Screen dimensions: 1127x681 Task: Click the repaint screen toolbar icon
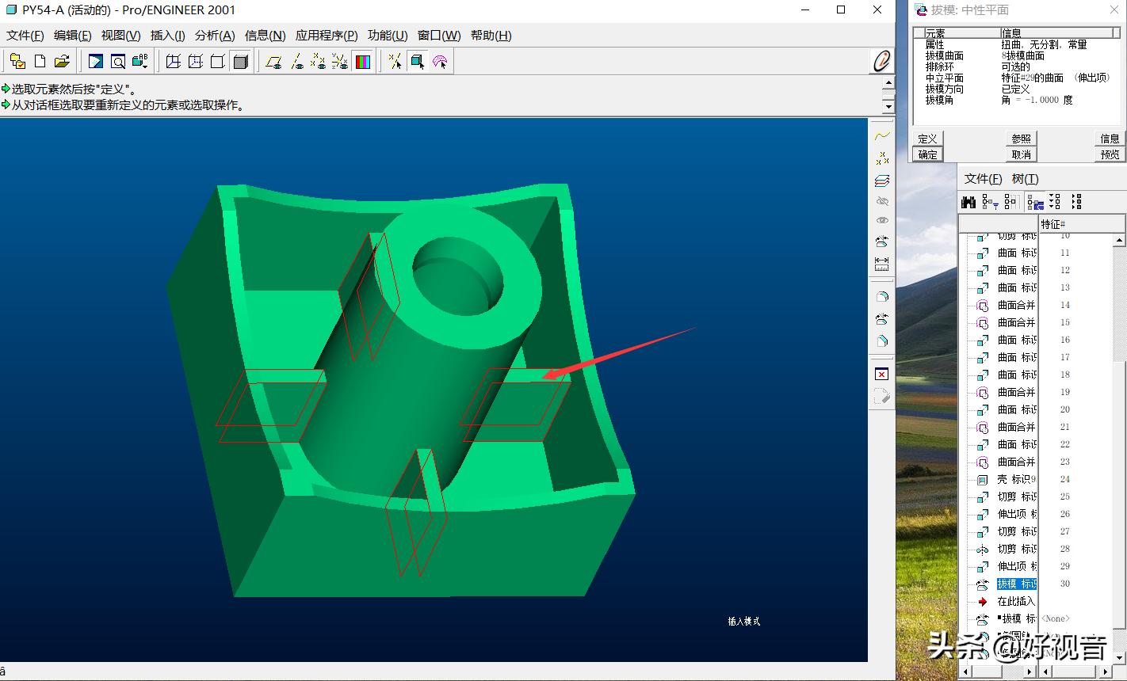[x=96, y=62]
